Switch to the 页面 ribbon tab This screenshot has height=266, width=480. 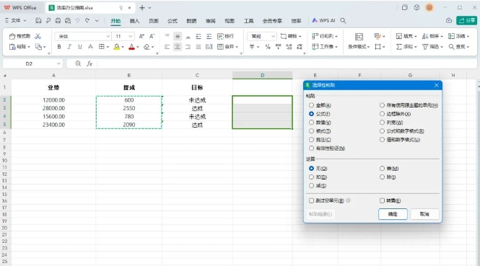(x=154, y=21)
